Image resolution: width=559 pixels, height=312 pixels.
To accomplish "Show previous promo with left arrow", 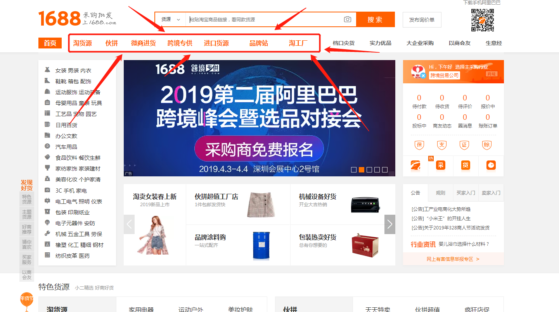I will [x=129, y=224].
